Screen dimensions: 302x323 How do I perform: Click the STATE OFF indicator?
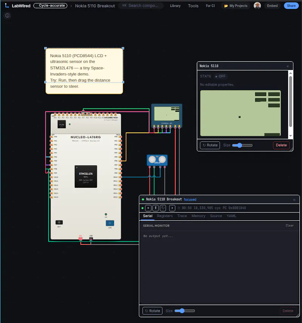(220, 76)
